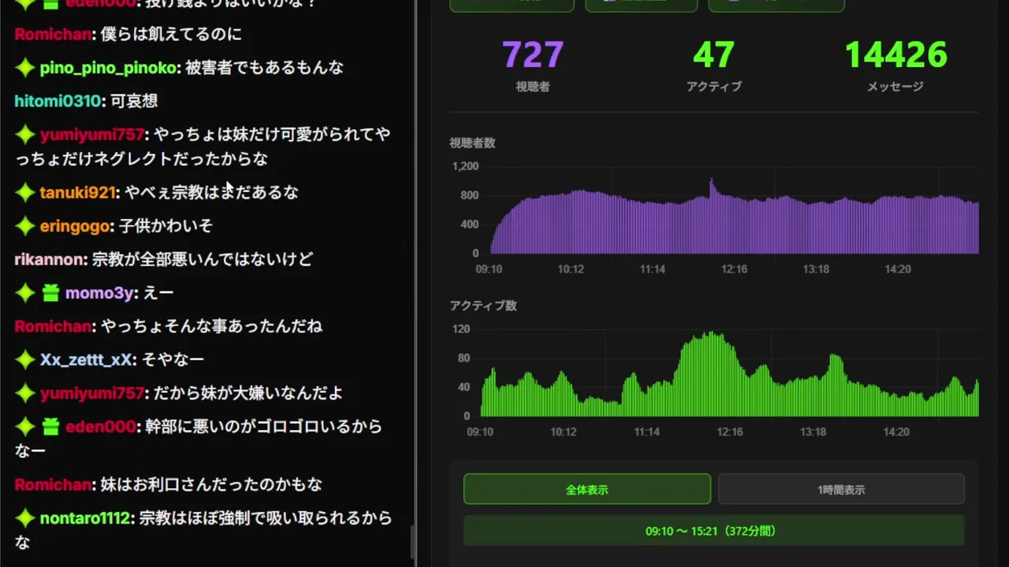Screen dimensions: 1009x567
Task: Click message text 被害者でもあるもんな
Action: [x=264, y=68]
